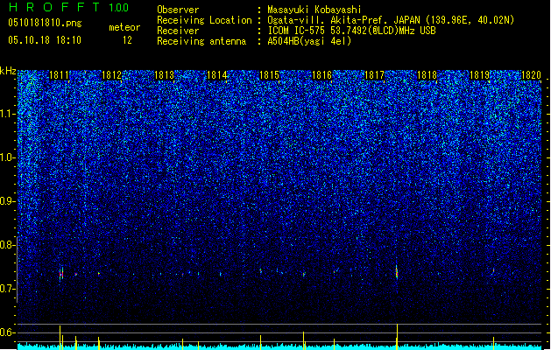The image size is (551, 350).
Task: Click the 'Receiver' label
Action: [x=178, y=31]
